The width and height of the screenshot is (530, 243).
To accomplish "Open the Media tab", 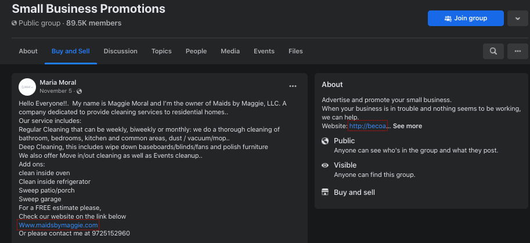I will (x=230, y=51).
